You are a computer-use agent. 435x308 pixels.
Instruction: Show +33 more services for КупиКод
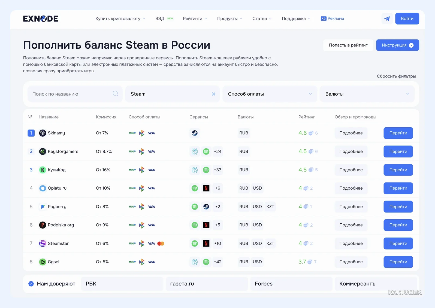click(x=217, y=170)
